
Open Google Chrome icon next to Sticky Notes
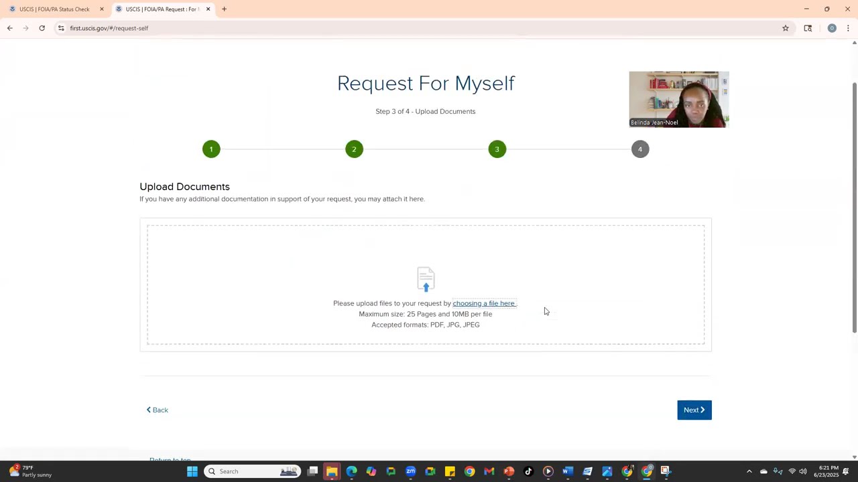pos(470,471)
